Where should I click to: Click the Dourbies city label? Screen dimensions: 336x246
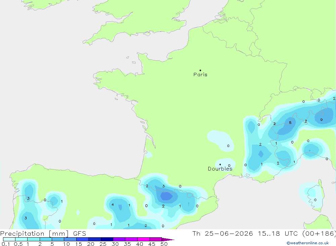220,169
